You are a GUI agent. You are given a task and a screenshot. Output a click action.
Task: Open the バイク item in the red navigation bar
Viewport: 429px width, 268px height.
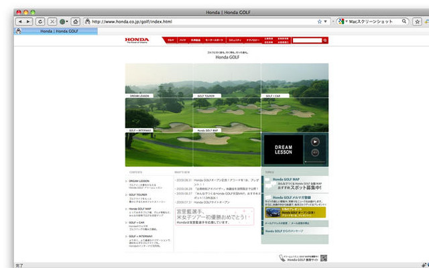pos(182,40)
